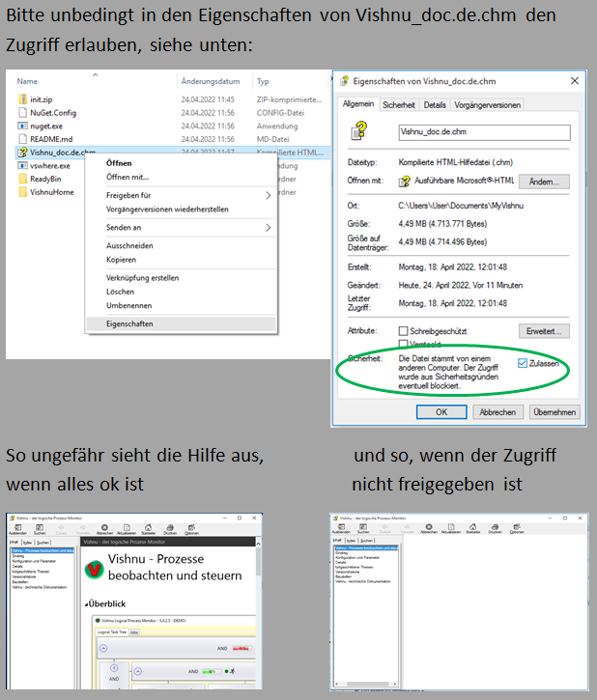Switch to the Sicherheit tab
Image resolution: width=597 pixels, height=700 pixels.
[399, 105]
